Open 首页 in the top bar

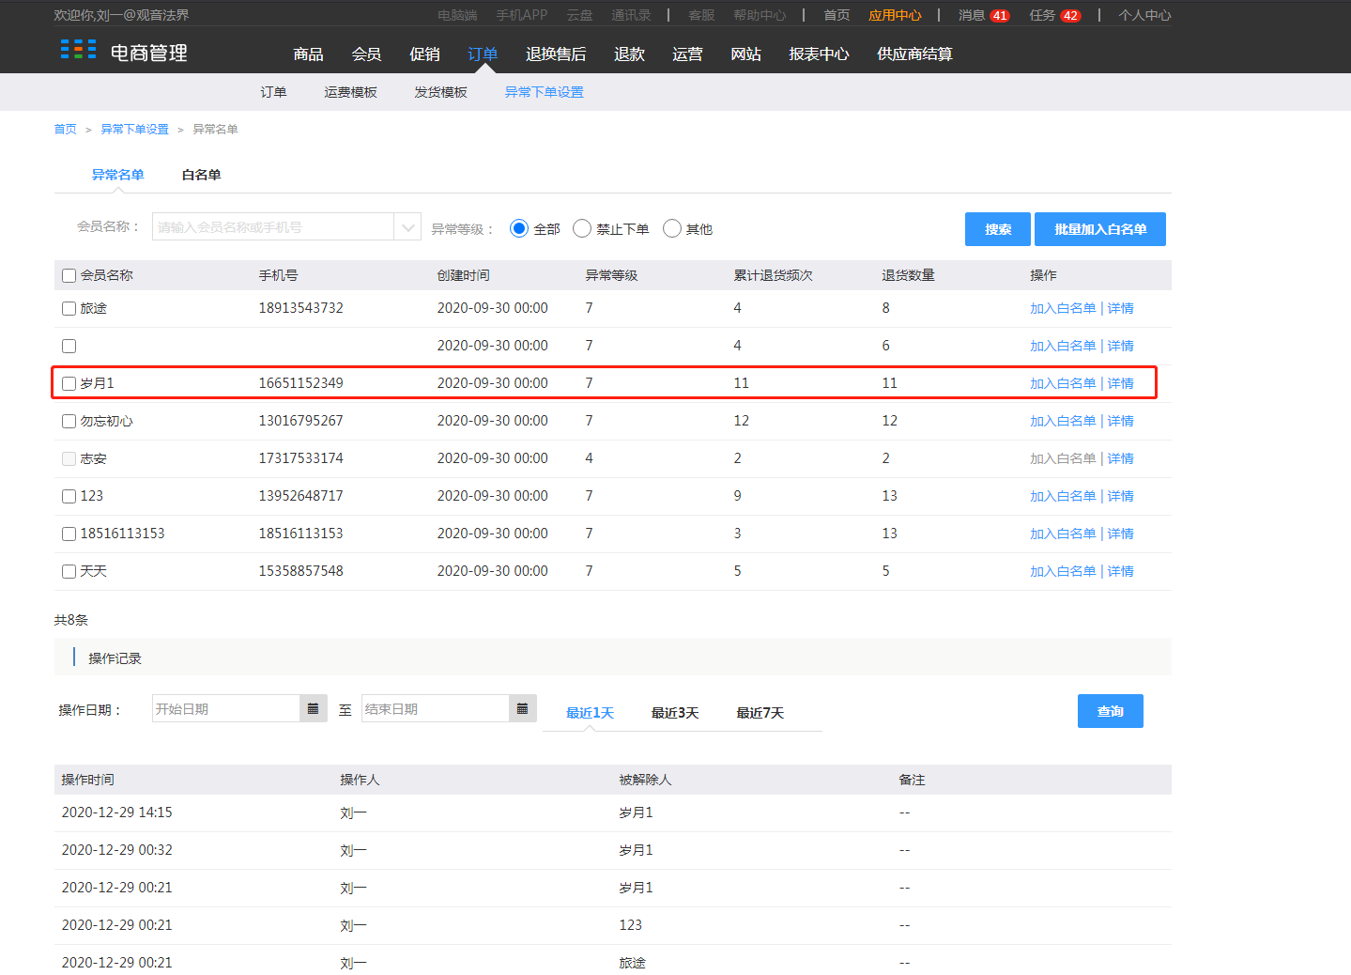(837, 16)
